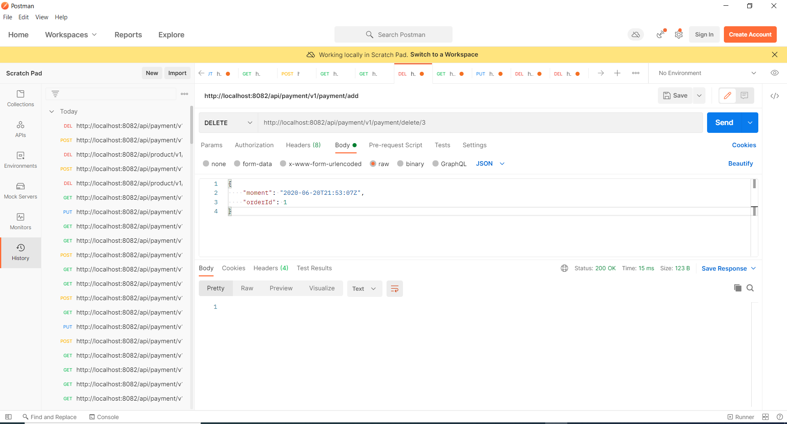
Task: Click the history sidebar vertical scrollbar
Action: point(191,125)
